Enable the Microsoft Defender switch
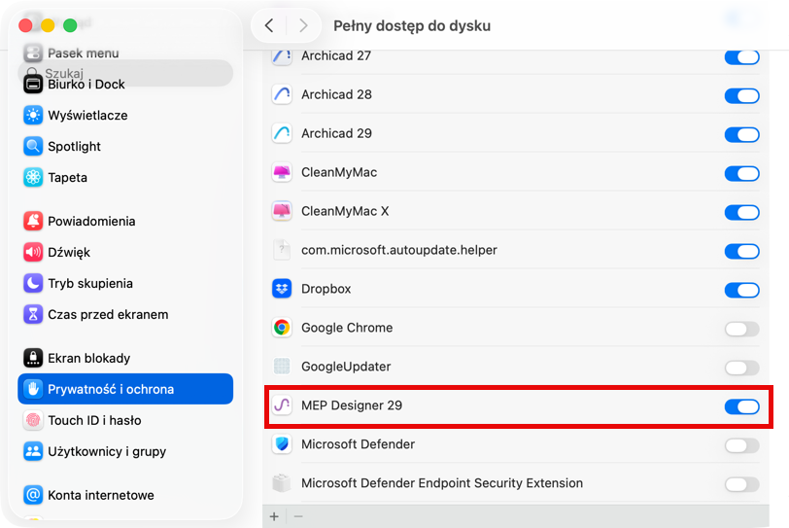Viewport: 789px width, 528px height. pos(741,445)
